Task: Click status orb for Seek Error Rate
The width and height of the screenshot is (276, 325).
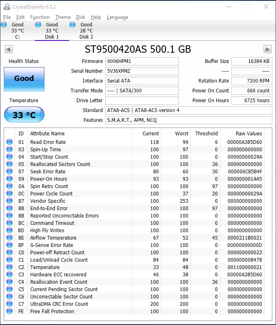Action: [x=9, y=171]
